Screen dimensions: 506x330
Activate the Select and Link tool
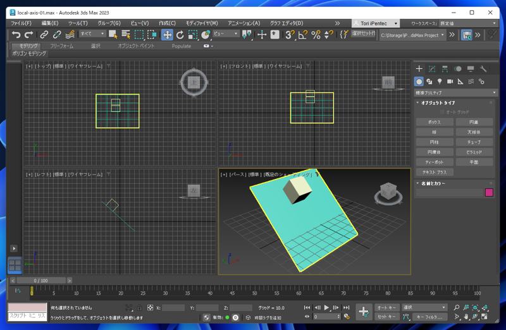[x=44, y=35]
